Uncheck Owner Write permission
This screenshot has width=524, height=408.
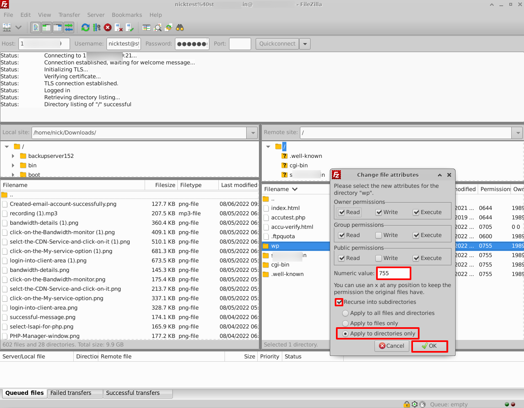[x=379, y=212]
